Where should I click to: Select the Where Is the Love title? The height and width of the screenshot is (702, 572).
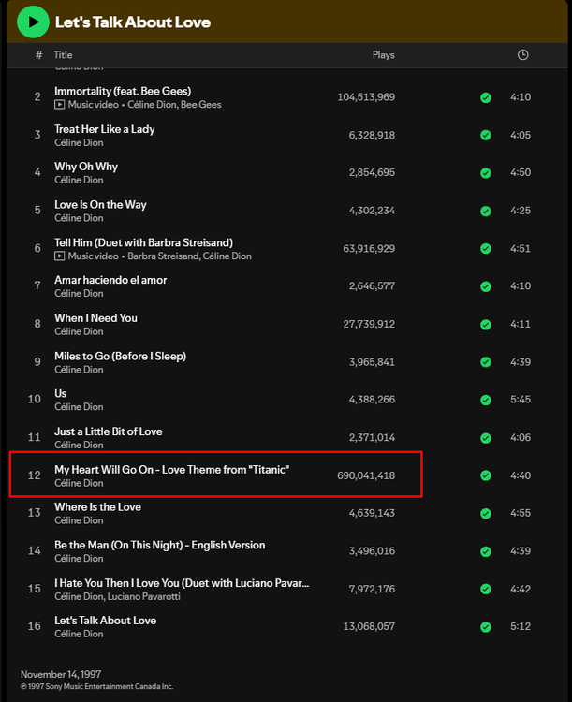(97, 506)
